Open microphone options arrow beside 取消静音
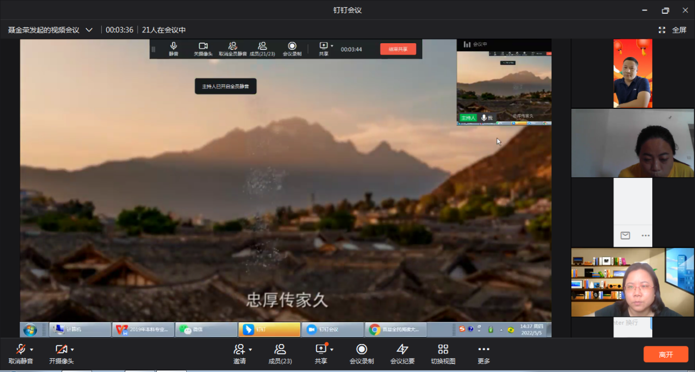This screenshot has height=372, width=695. pos(32,350)
